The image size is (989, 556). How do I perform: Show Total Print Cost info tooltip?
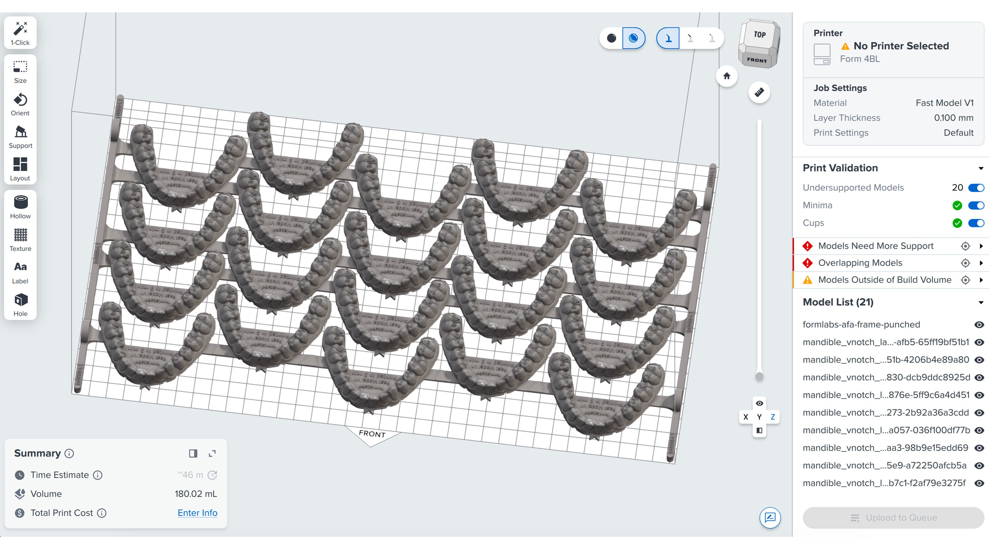[x=102, y=513]
